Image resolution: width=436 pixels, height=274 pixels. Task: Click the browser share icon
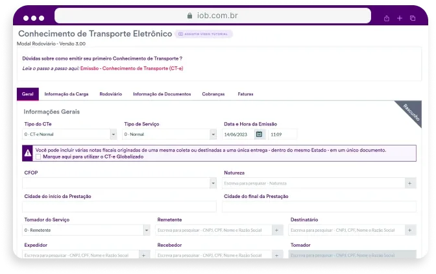pos(387,18)
